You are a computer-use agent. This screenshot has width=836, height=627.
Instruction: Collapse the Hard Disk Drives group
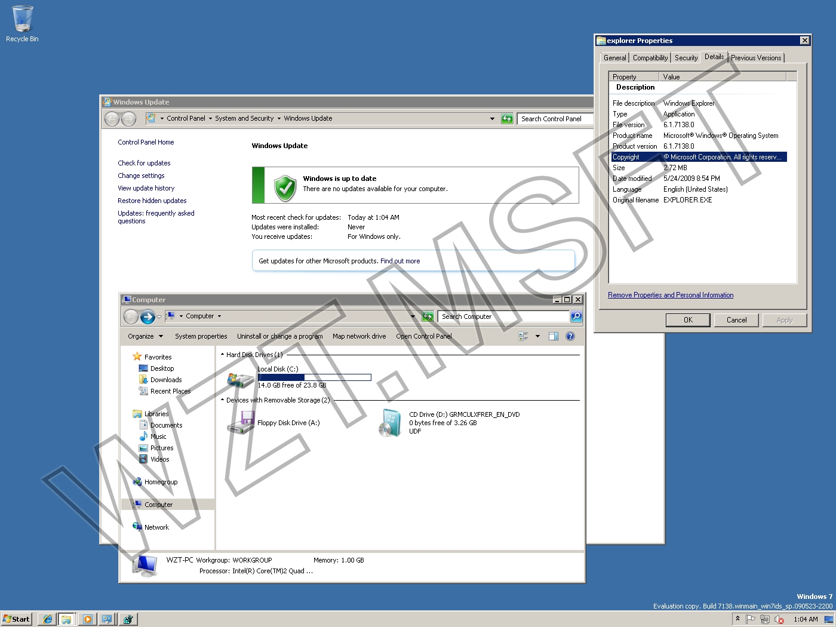pyautogui.click(x=223, y=355)
